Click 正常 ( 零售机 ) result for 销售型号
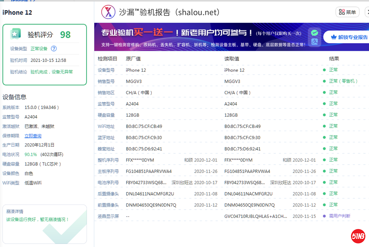 (343, 81)
